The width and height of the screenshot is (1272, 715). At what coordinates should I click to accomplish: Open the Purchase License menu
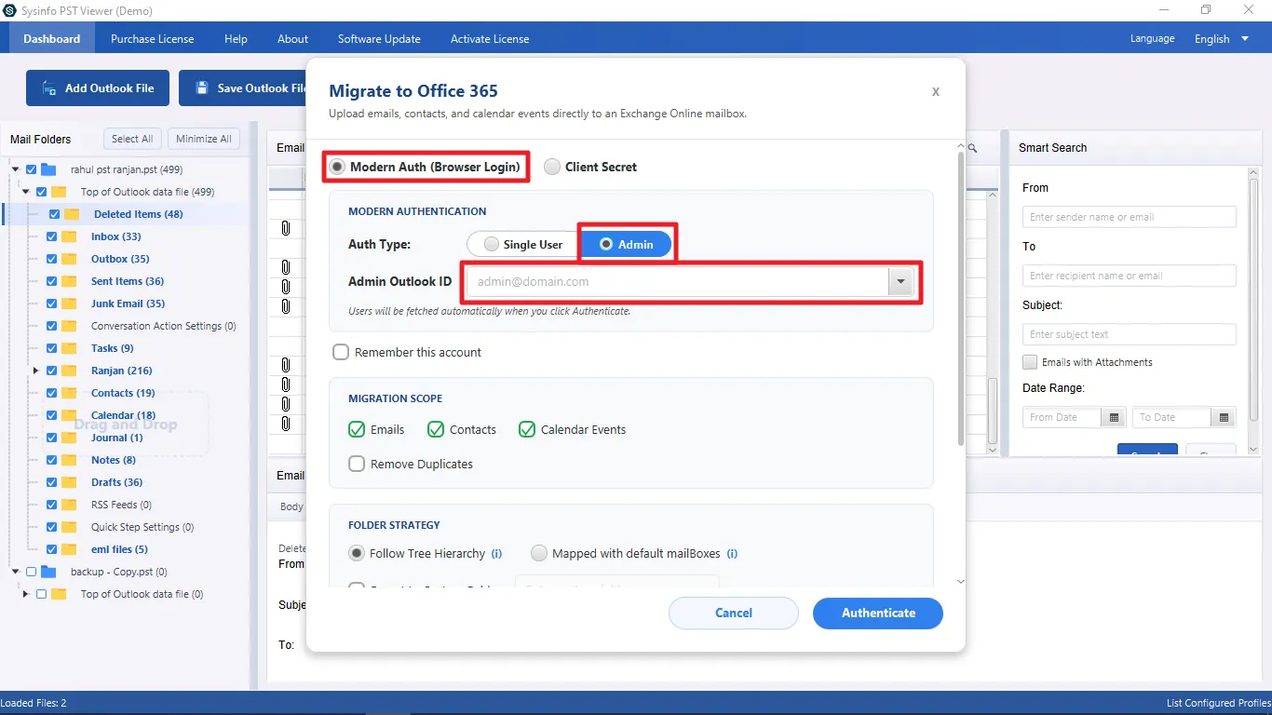click(x=153, y=39)
